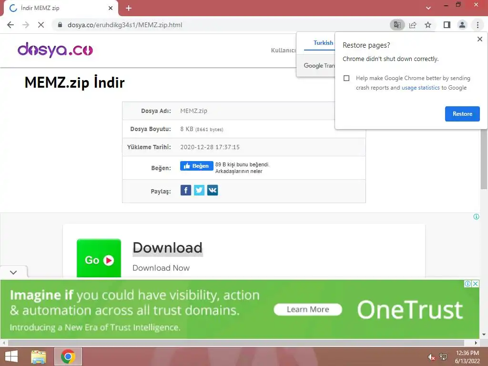The width and height of the screenshot is (488, 366).
Task: Share on VK icon
Action: 213,190
